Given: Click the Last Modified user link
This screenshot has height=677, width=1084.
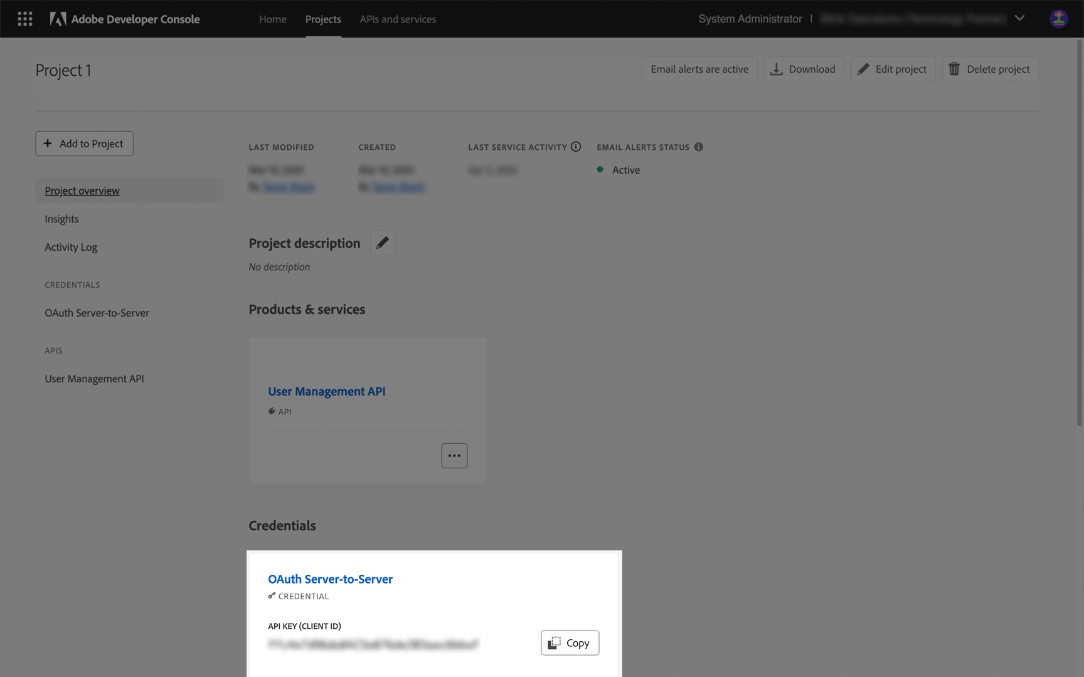Looking at the screenshot, I should tap(289, 187).
